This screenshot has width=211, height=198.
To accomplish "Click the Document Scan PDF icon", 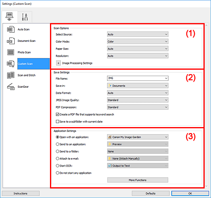I will [x=11, y=41].
